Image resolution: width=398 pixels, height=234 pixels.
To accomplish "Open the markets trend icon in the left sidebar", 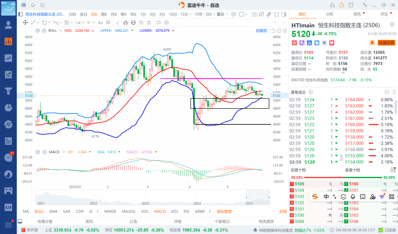I will tap(8, 58).
